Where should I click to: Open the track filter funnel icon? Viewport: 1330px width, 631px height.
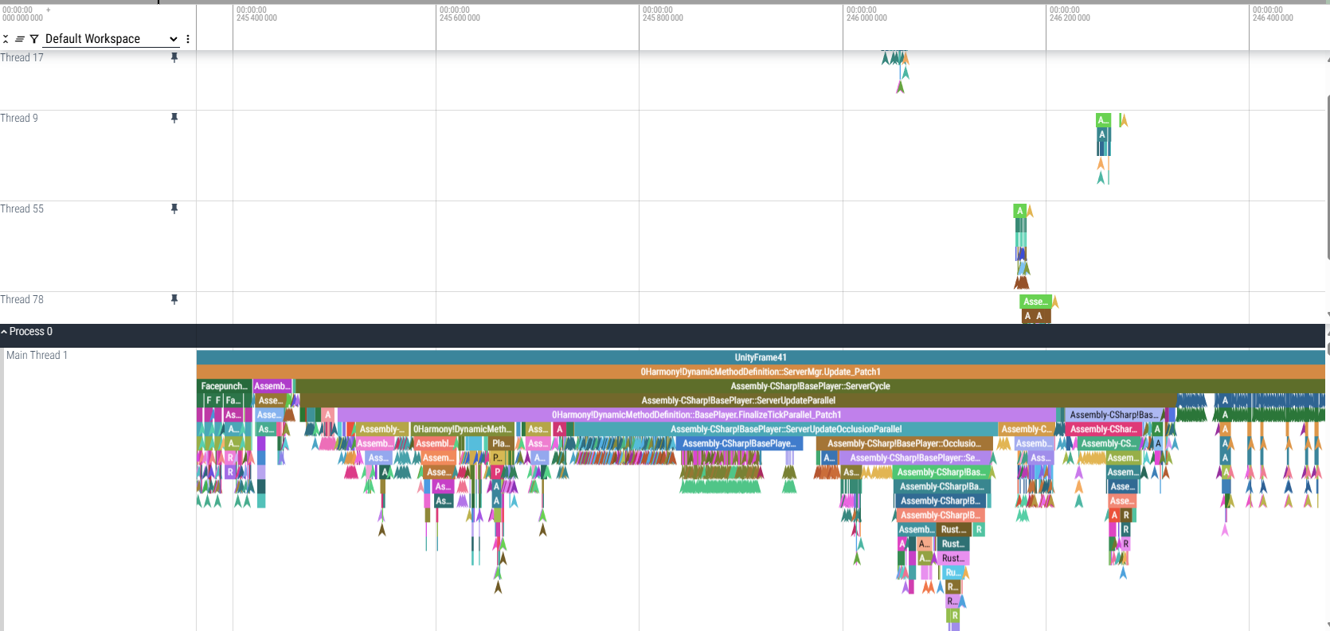(x=34, y=39)
